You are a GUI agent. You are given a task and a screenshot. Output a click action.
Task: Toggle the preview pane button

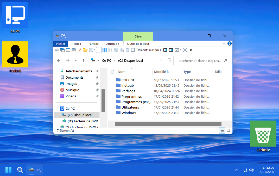pos(165,50)
